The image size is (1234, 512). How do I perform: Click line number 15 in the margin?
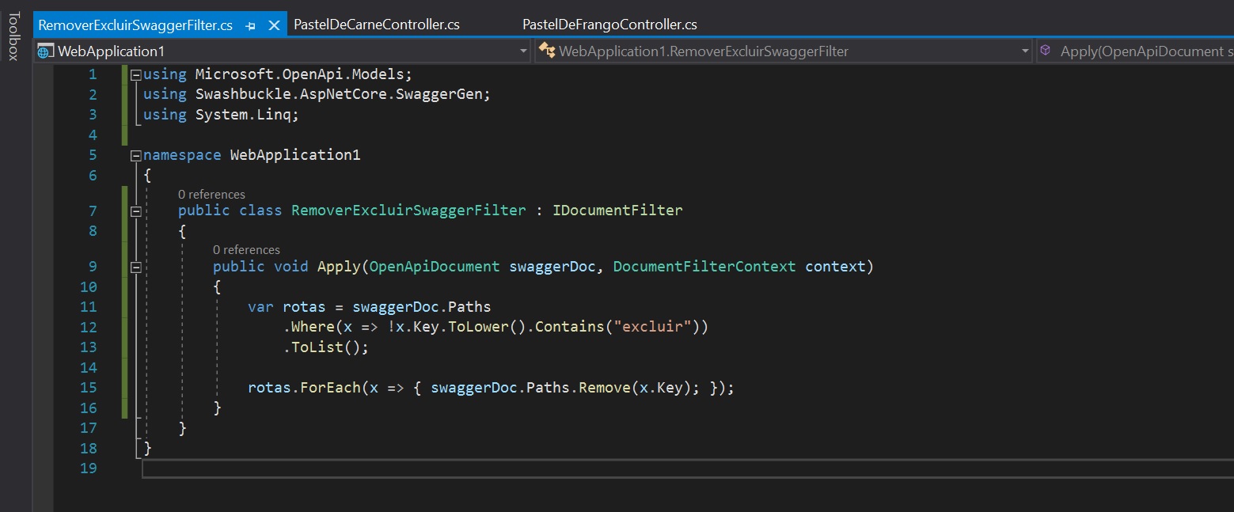[x=88, y=388]
